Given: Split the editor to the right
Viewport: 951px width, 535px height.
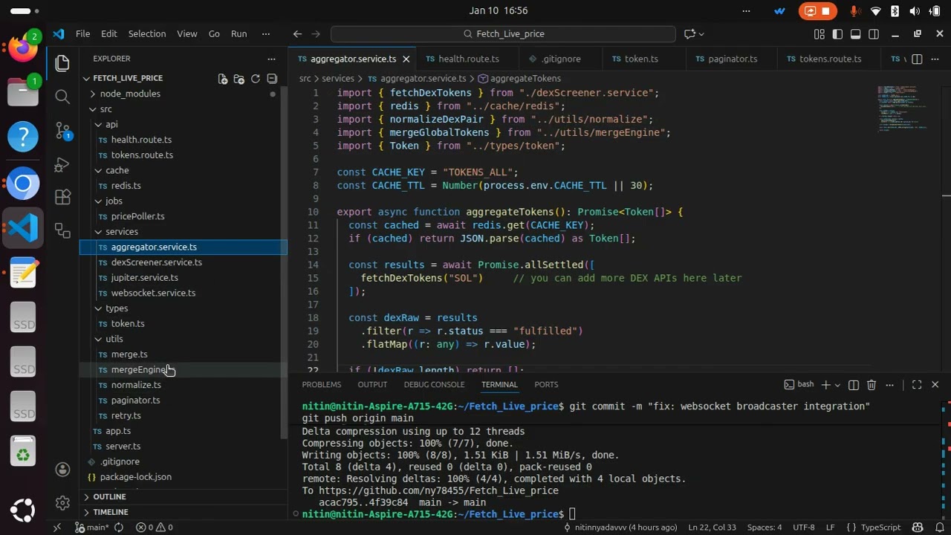Looking at the screenshot, I should [x=917, y=59].
